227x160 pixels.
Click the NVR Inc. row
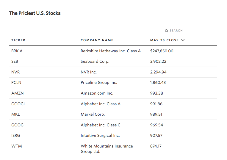pyautogui.click(x=113, y=72)
